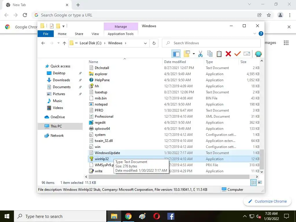Click the vertical scrollbar thumb in file list
Image resolution: width=296 pixels, height=222 pixels.
click(262, 159)
